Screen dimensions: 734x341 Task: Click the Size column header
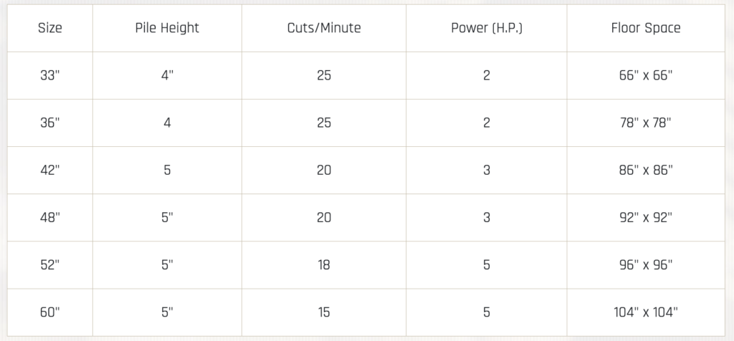tap(50, 29)
